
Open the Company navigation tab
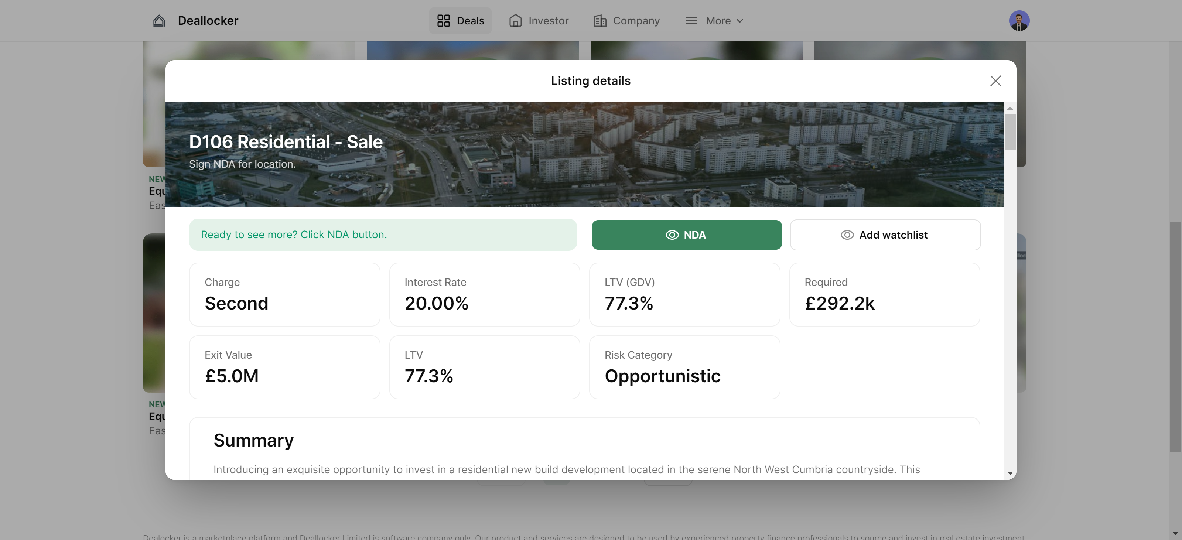click(x=626, y=21)
